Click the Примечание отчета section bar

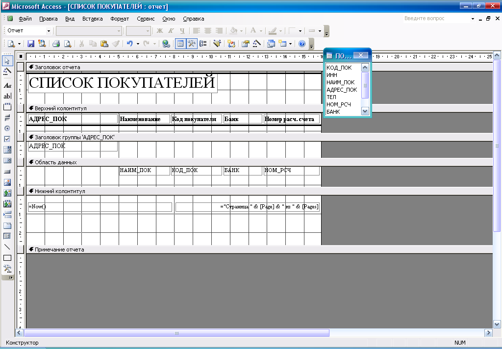point(259,249)
